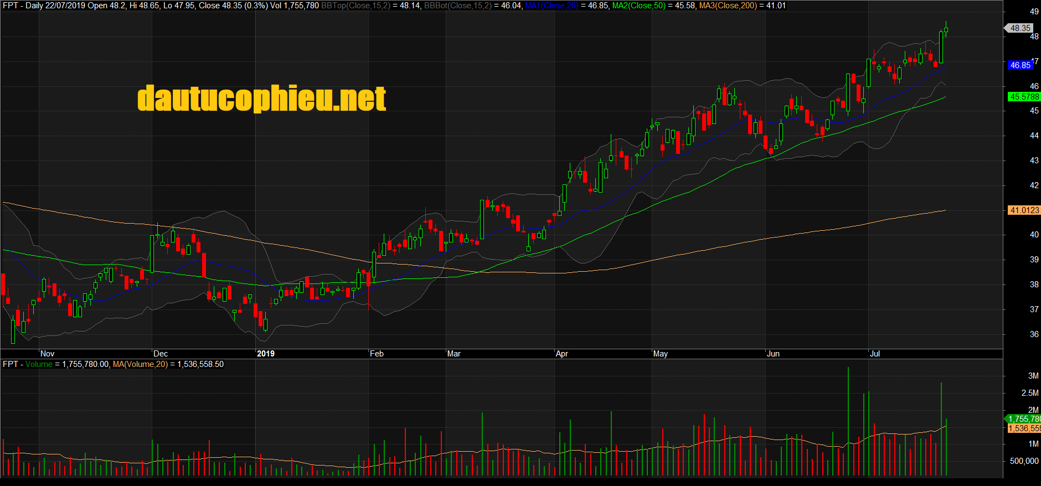Click the 48.35 last price tag
1041x486 pixels.
pyautogui.click(x=1020, y=28)
